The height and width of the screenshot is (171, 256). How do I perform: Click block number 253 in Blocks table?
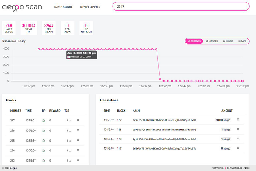(12, 161)
